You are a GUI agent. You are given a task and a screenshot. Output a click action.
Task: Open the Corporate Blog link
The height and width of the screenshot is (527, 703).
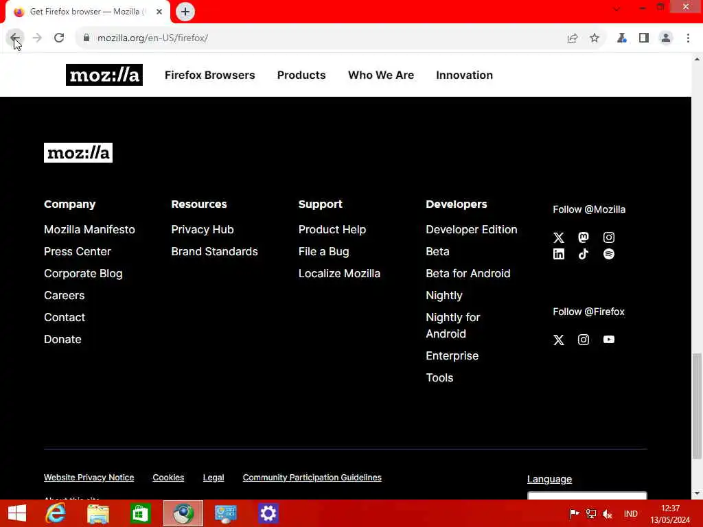click(x=83, y=273)
